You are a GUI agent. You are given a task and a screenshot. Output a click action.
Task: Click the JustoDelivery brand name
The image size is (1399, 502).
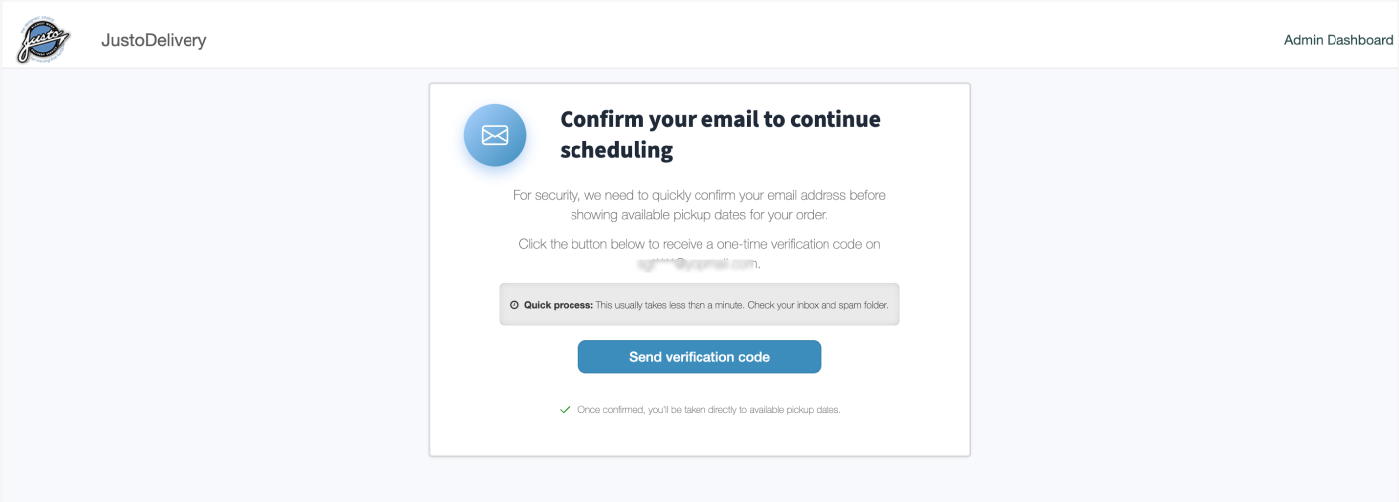tap(154, 41)
